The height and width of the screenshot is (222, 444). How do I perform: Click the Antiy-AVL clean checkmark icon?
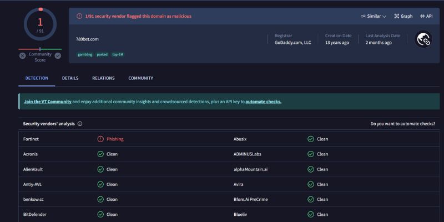click(100, 184)
